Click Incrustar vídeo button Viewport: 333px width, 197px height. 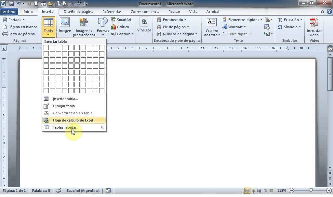click(x=314, y=27)
